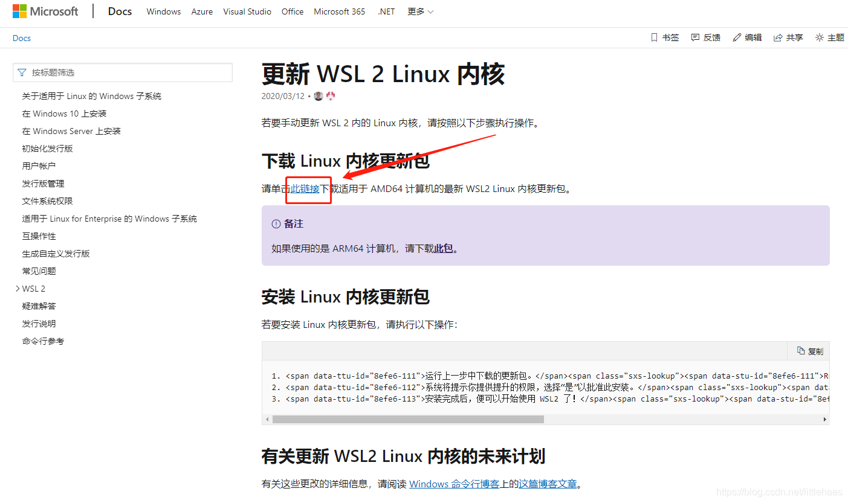
Task: Open 适用于 Linux for Enterprise 的 Windows 子系统
Action: click(110, 219)
